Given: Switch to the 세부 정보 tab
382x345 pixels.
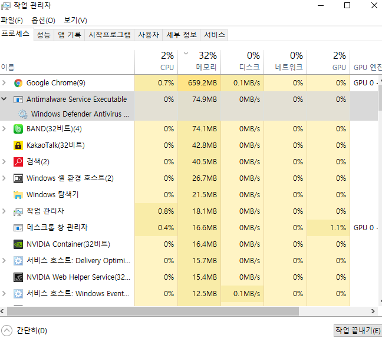Looking at the screenshot, I should (182, 35).
